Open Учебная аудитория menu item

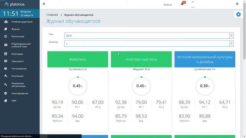point(22,22)
